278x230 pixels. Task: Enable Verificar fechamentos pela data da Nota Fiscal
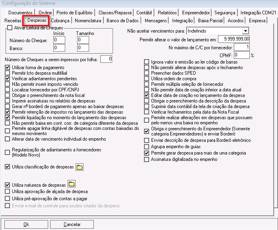coord(146,112)
